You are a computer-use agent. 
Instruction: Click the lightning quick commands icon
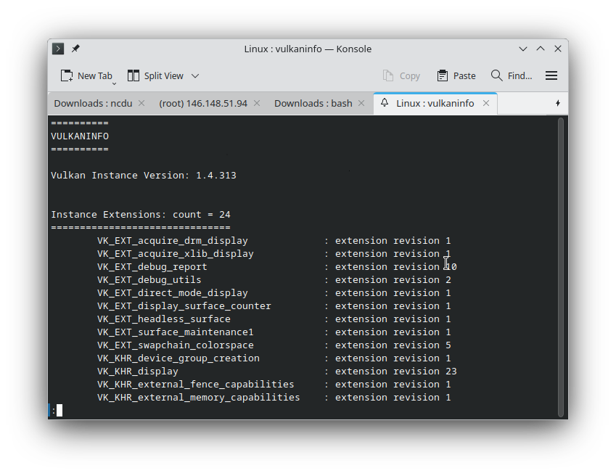pyautogui.click(x=558, y=103)
